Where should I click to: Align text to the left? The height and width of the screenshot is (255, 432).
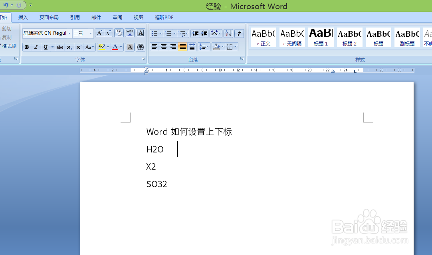(x=154, y=47)
